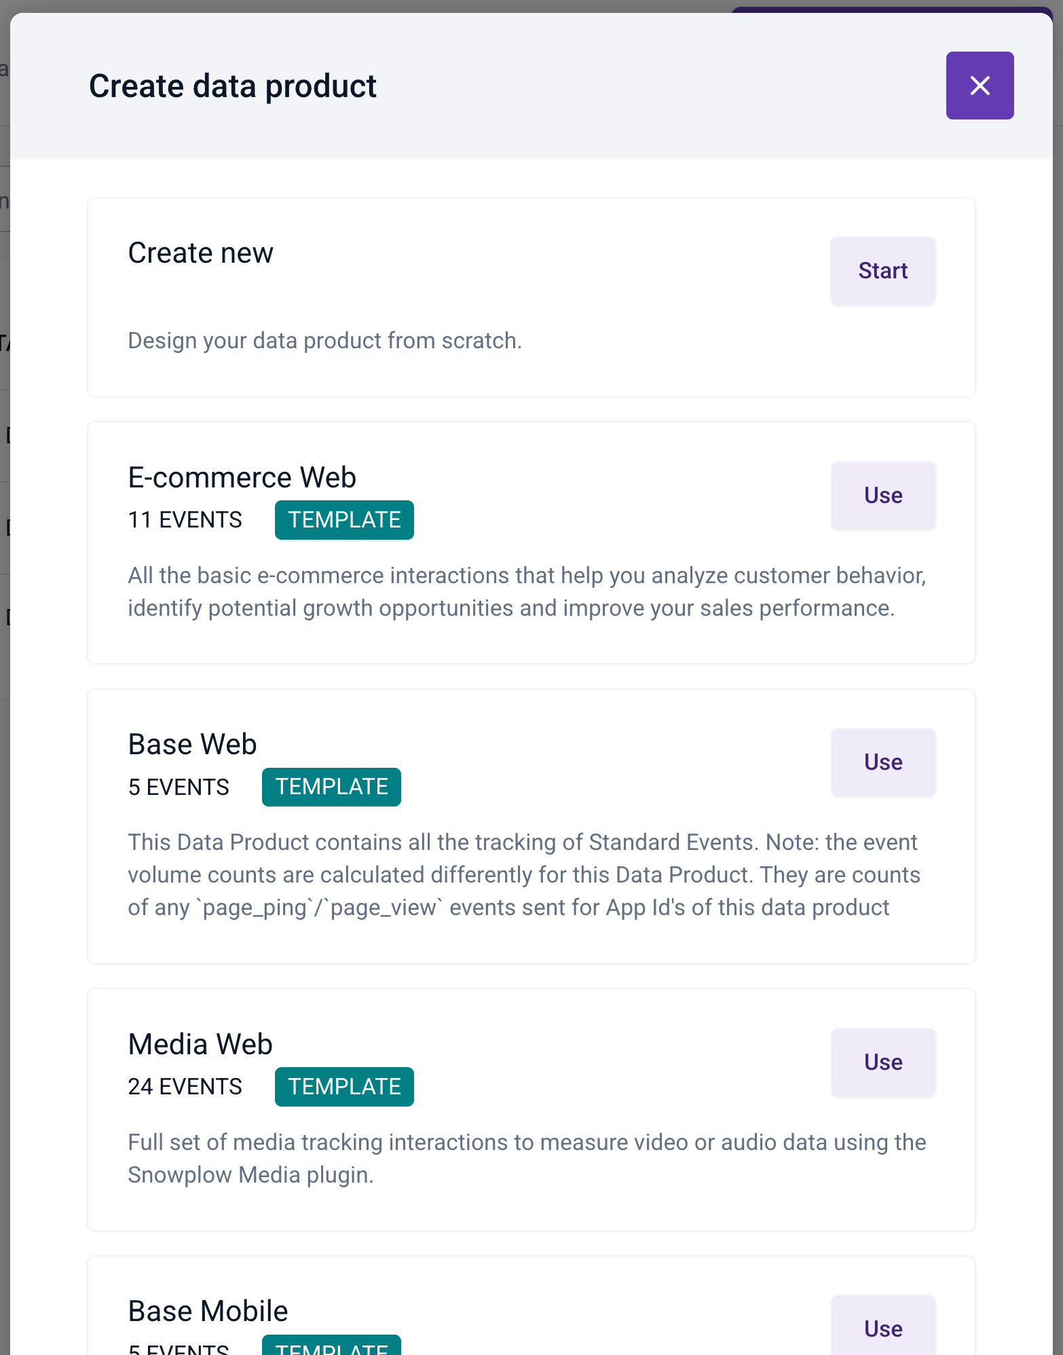Use the E-commerce Web template
Screen dimensions: 1063x1355
click(x=882, y=495)
